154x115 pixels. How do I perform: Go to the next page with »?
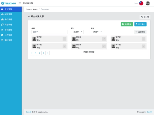(48, 53)
